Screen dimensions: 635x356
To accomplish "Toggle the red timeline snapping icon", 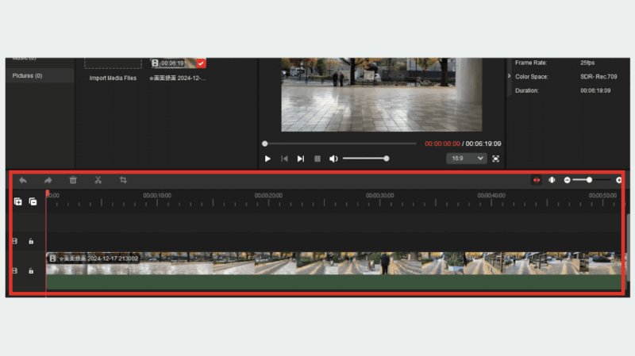I will [537, 180].
